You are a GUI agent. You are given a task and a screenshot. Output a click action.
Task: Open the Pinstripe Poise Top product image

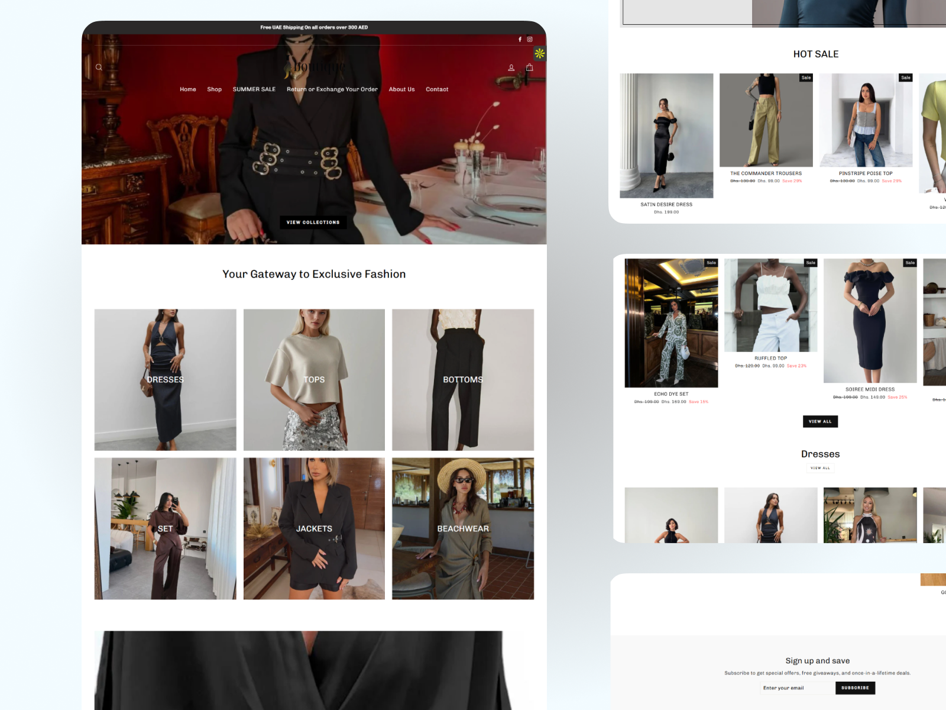coord(866,120)
